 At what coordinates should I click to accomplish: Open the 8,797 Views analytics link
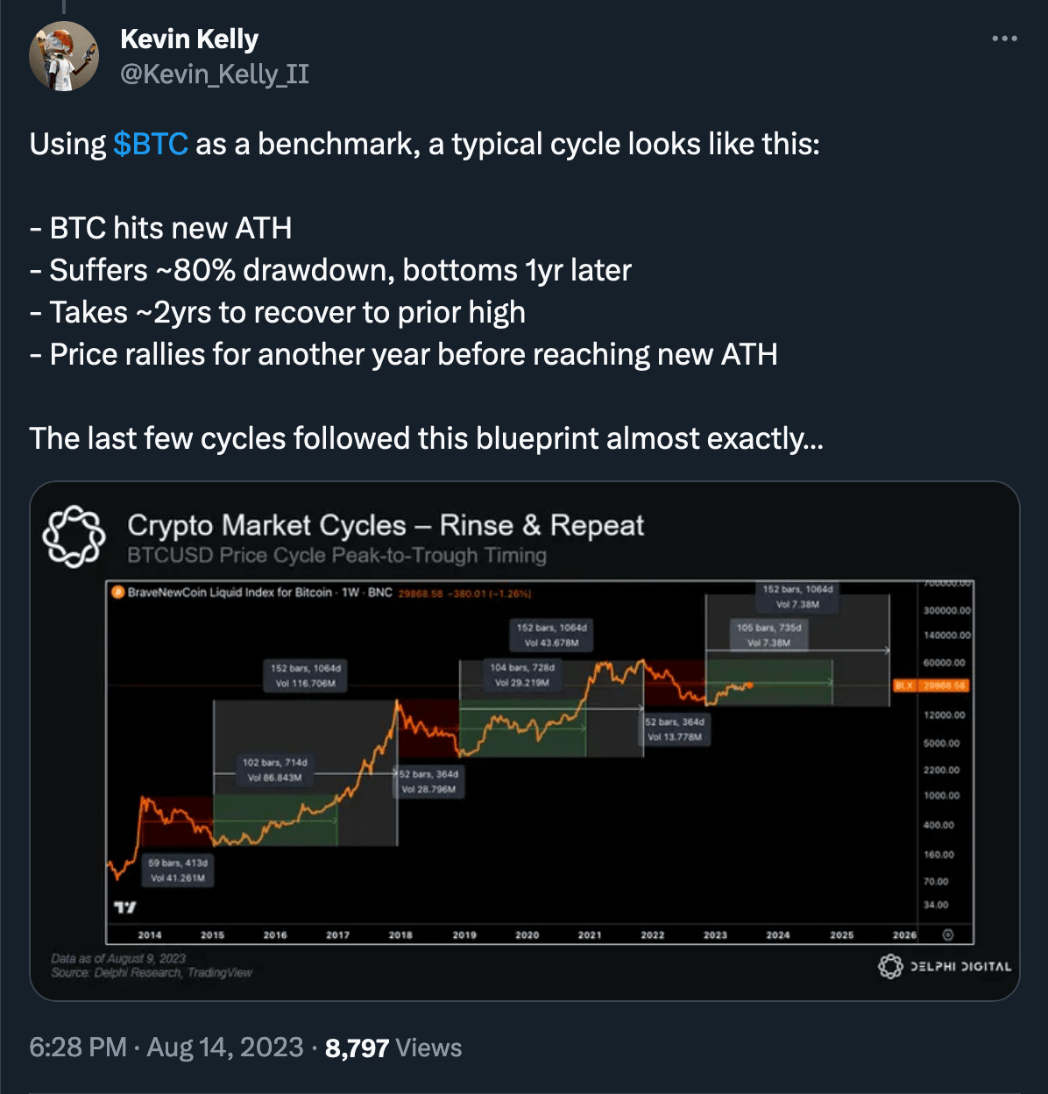(393, 1048)
